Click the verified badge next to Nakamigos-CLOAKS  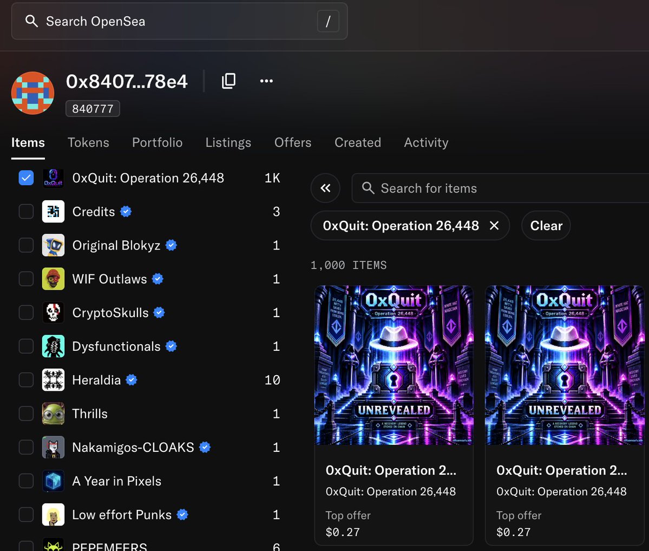coord(205,447)
